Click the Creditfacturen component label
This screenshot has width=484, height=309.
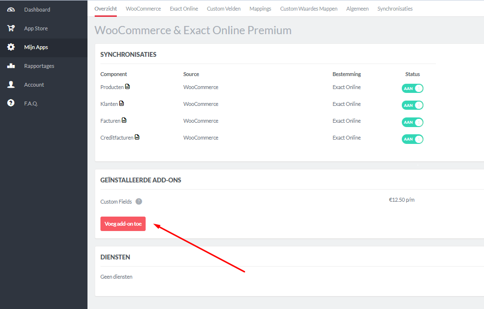(117, 138)
